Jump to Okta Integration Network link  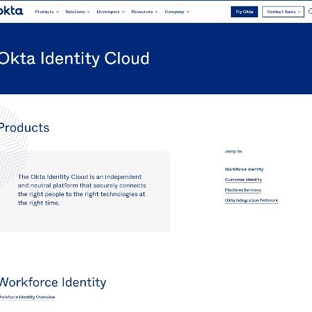point(252,200)
